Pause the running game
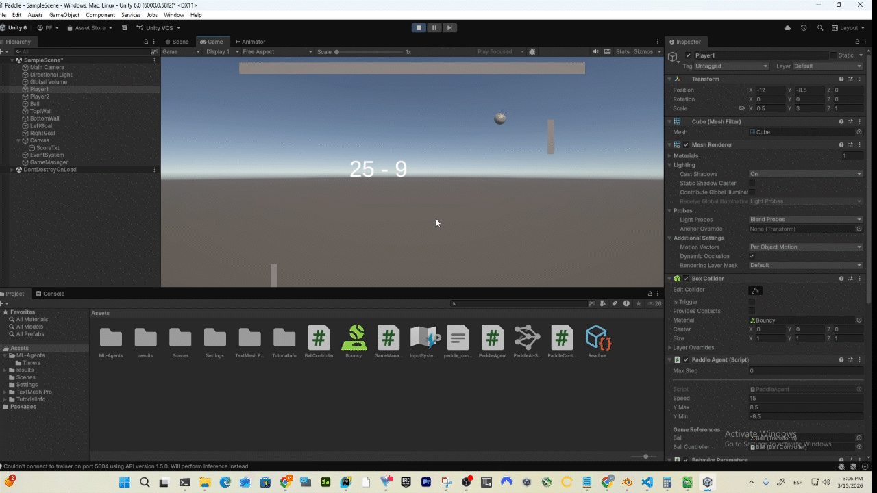The image size is (877, 493). coord(434,28)
